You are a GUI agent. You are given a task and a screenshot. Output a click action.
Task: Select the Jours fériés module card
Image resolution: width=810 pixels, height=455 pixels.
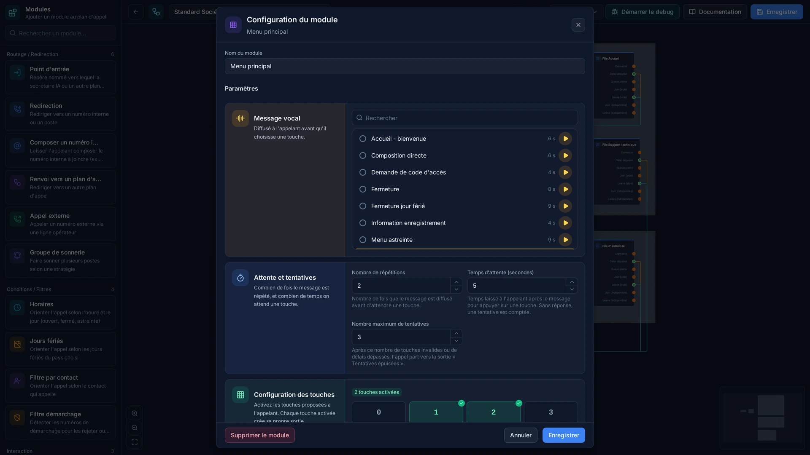60,349
